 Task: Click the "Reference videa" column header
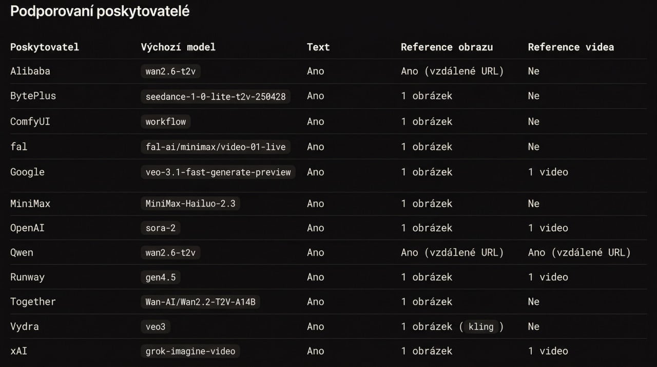[x=571, y=47]
